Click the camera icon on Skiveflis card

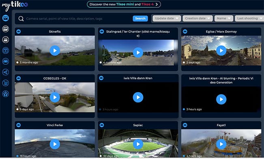[x=19, y=32]
